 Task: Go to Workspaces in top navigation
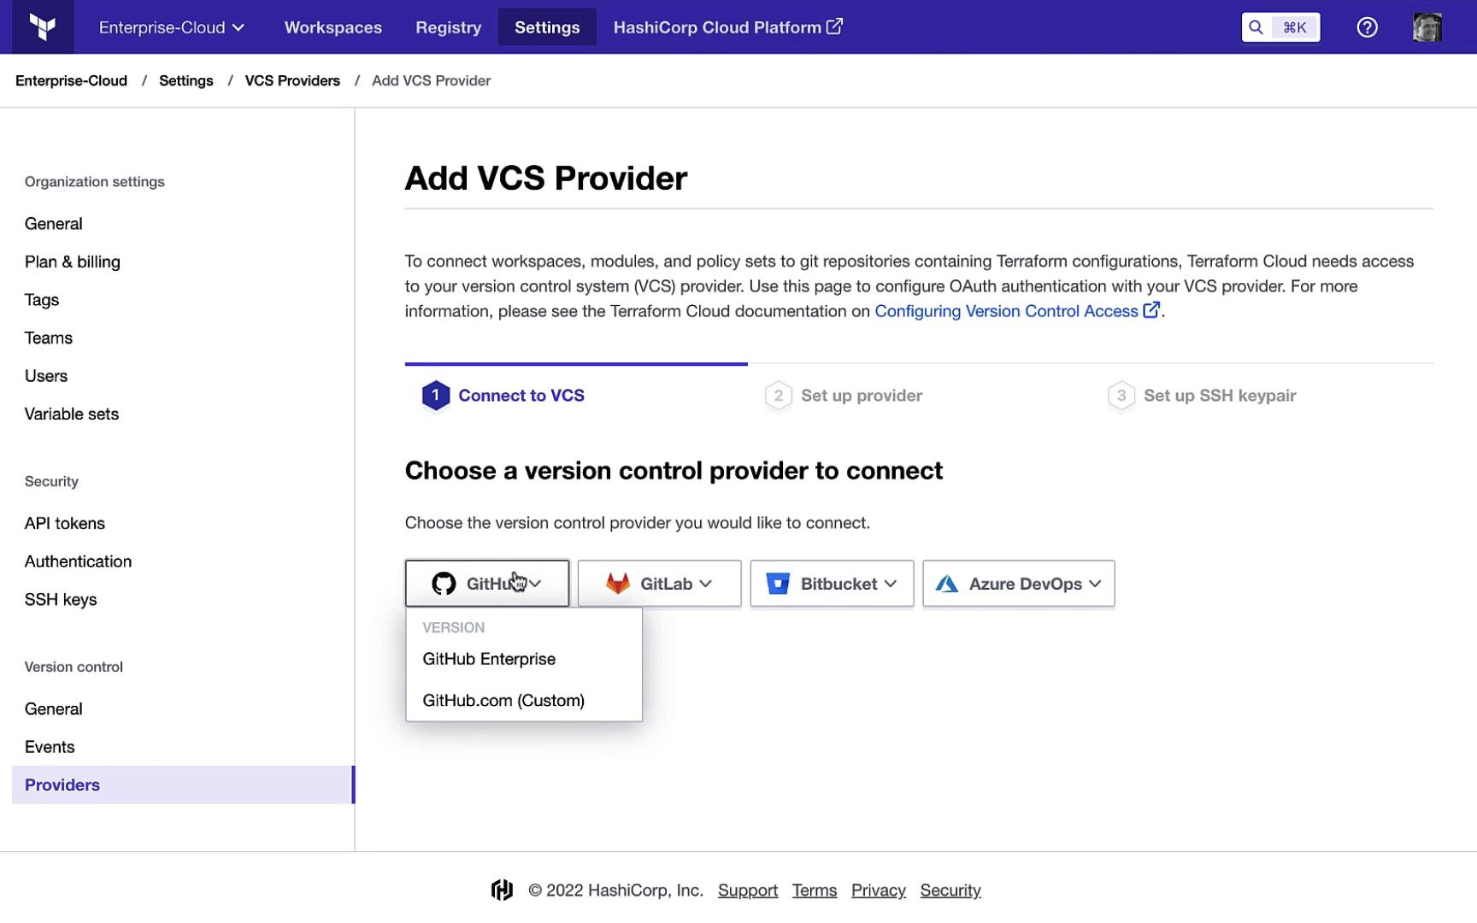pos(332,27)
